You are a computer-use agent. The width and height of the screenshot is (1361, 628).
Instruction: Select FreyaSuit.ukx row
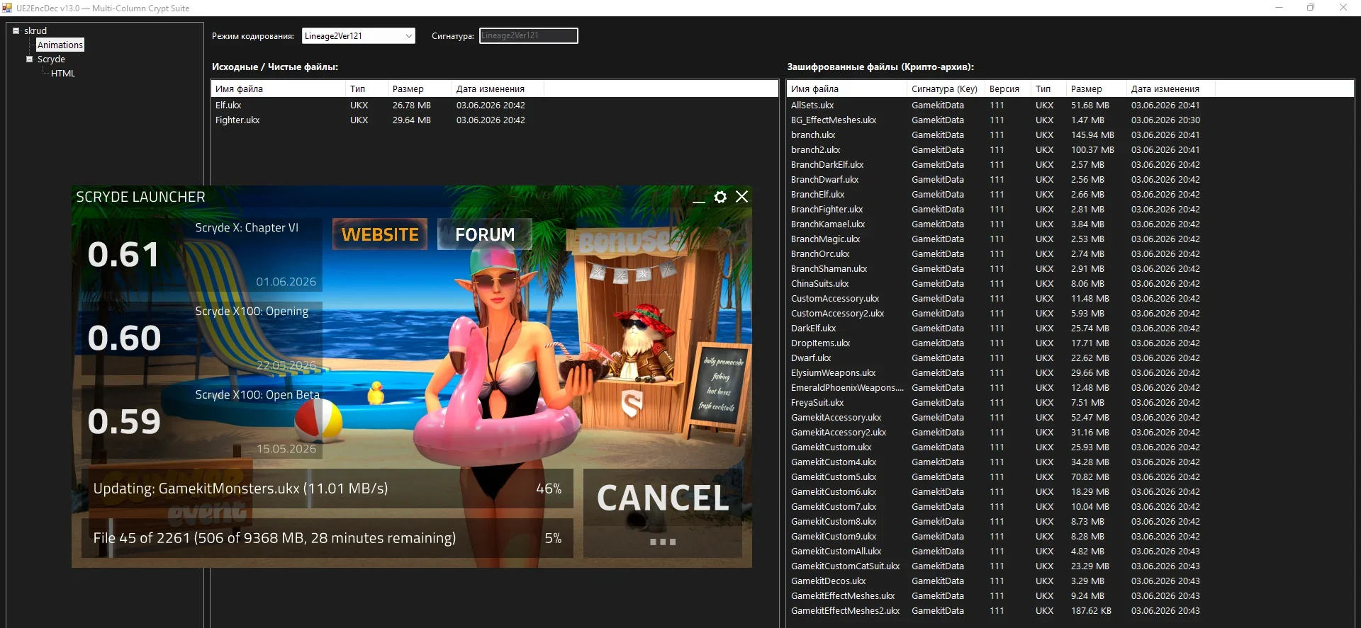1070,402
